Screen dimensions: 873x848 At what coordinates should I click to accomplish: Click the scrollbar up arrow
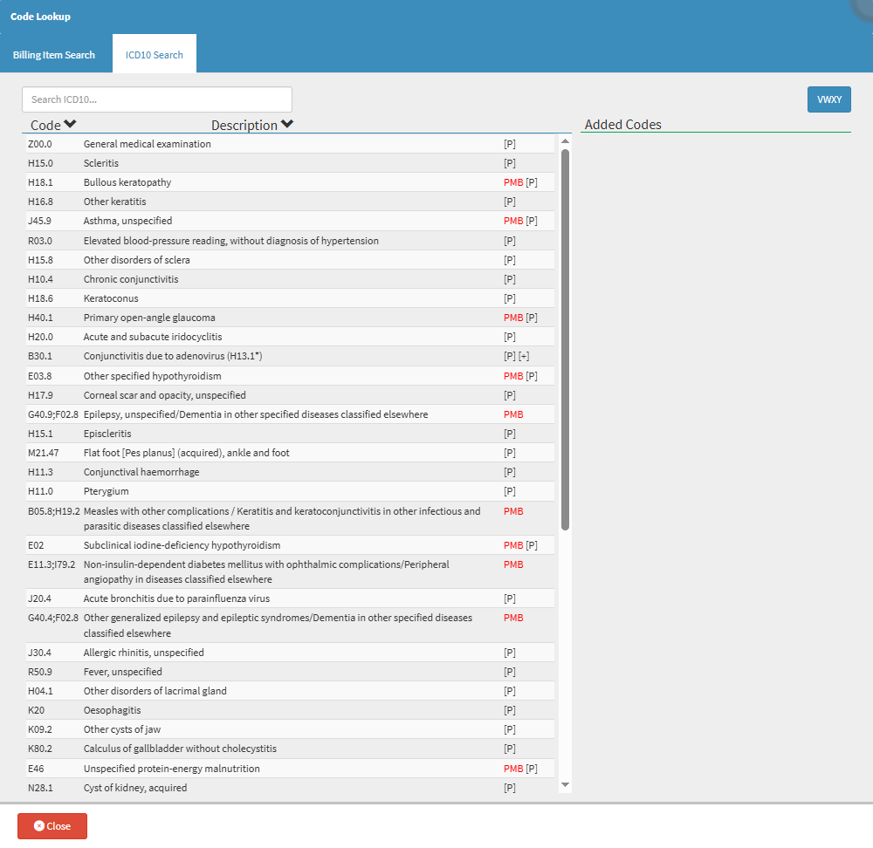[565, 141]
